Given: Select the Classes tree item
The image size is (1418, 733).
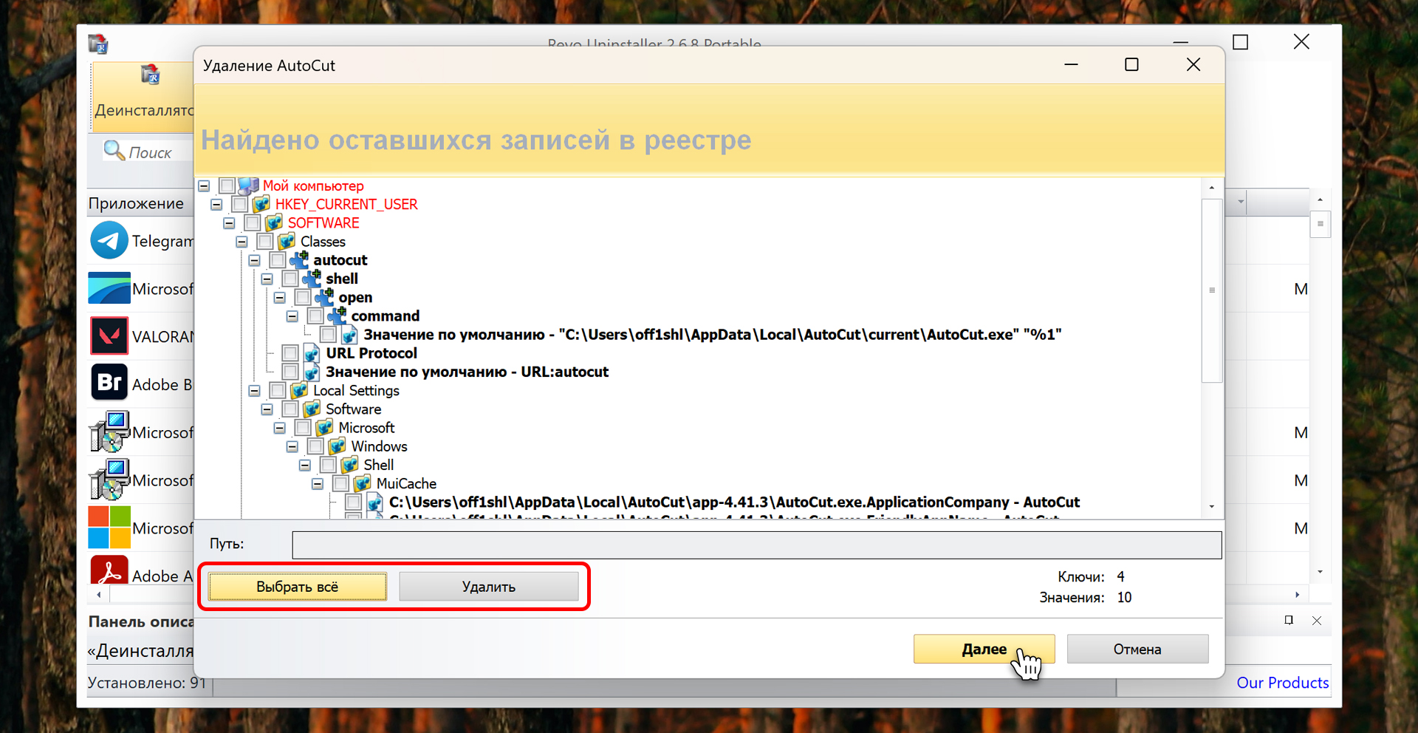Looking at the screenshot, I should coord(323,242).
